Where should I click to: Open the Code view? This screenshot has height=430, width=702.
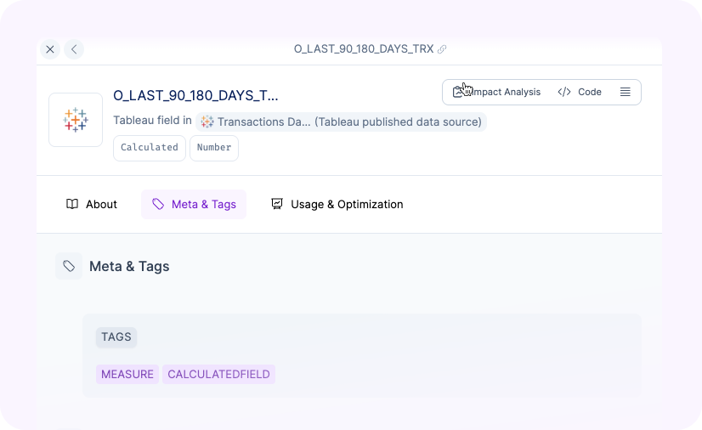tap(580, 92)
